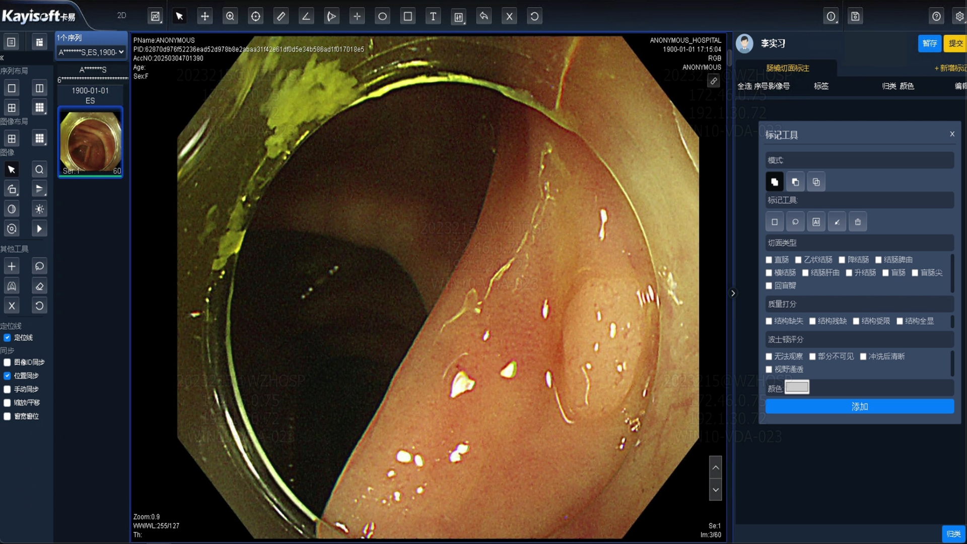Screen dimensions: 967x544
Task: Toggle the 位置同步 checkbox
Action: click(7, 375)
